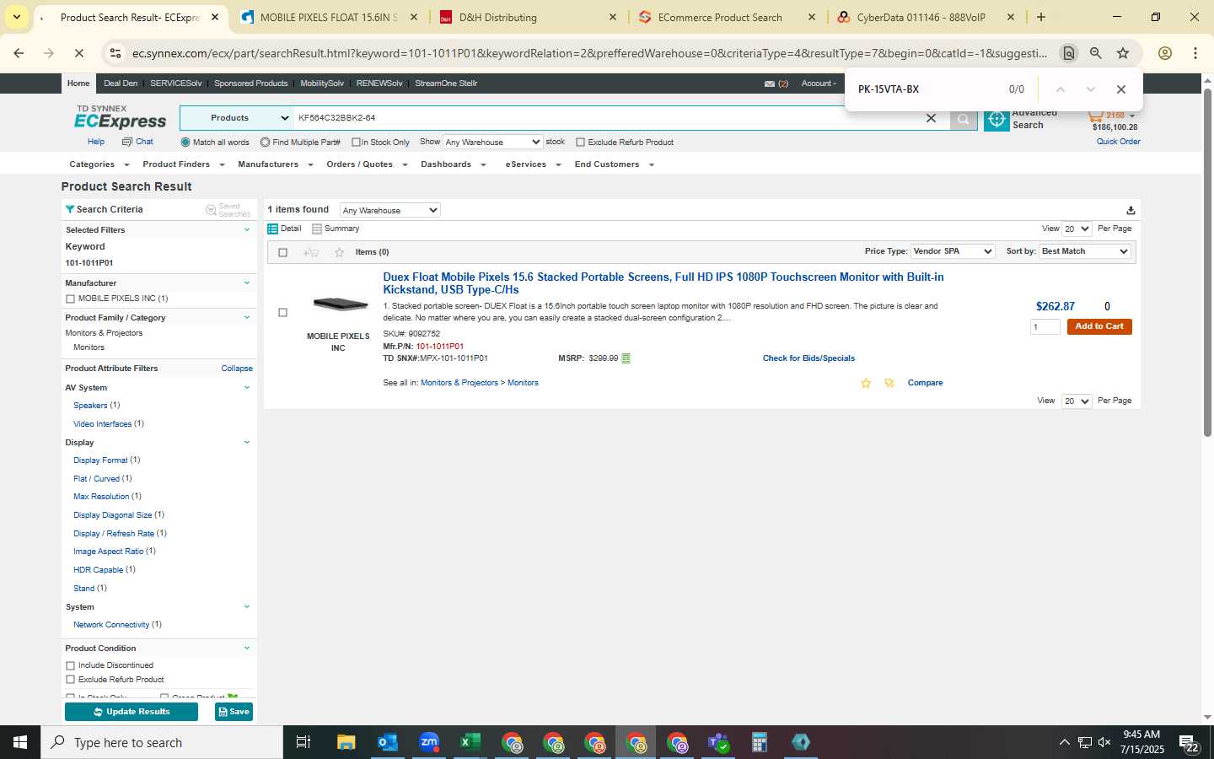This screenshot has height=759, width=1214.
Task: Enable In Stock Only checkbox
Action: (x=356, y=143)
